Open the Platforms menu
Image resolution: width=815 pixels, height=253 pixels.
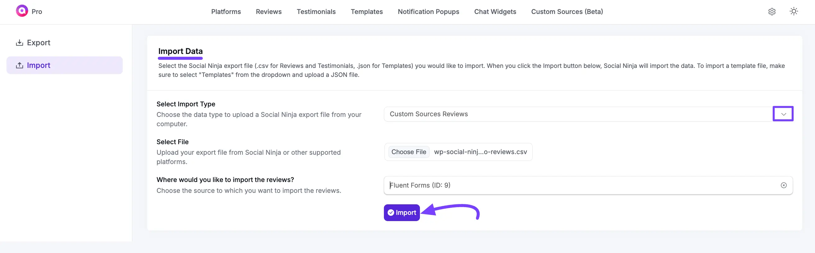click(x=226, y=12)
